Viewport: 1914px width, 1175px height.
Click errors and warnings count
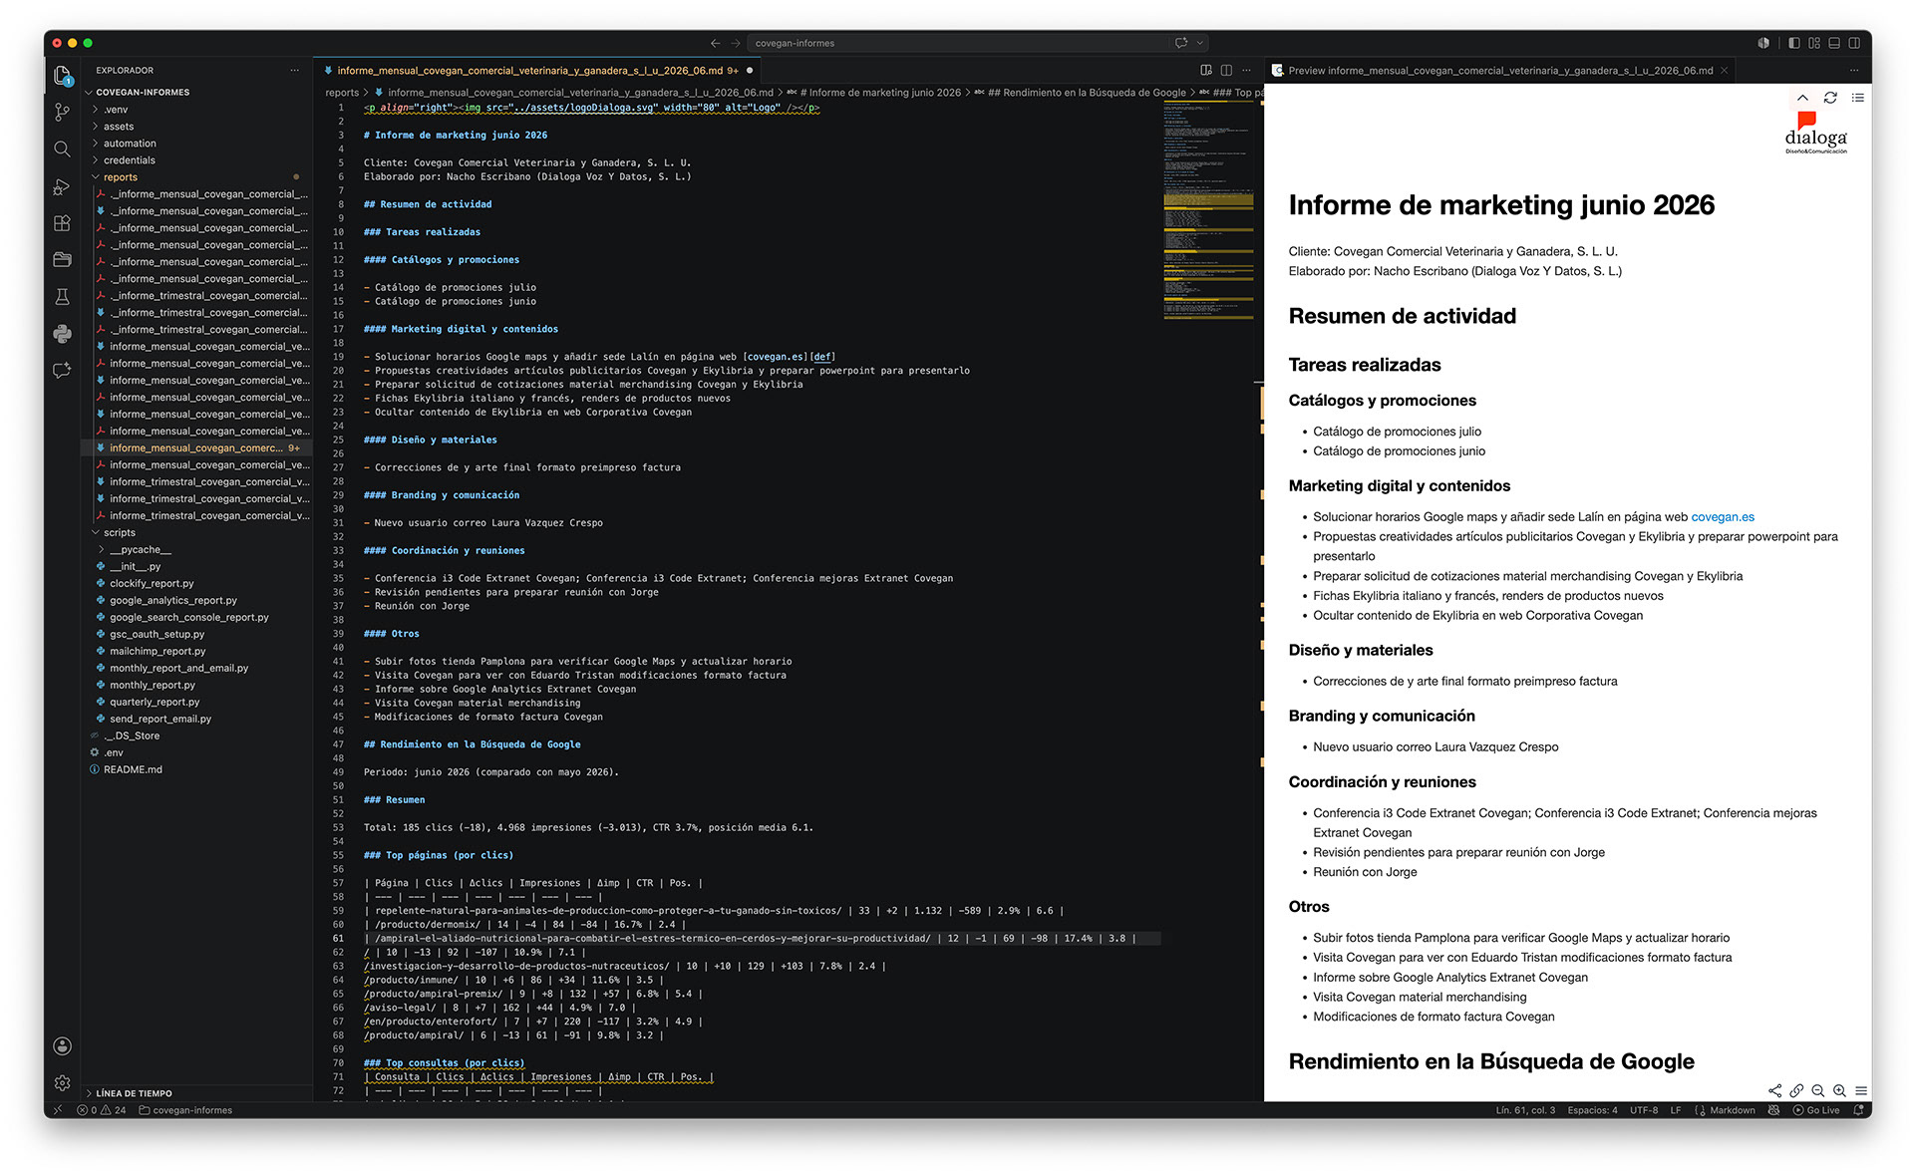coord(102,1109)
